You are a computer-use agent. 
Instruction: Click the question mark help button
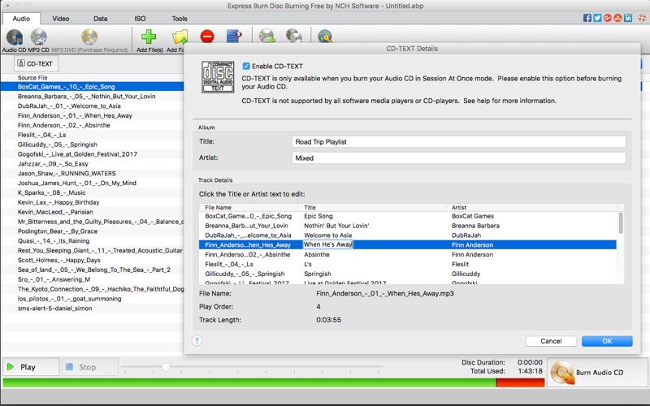click(197, 341)
